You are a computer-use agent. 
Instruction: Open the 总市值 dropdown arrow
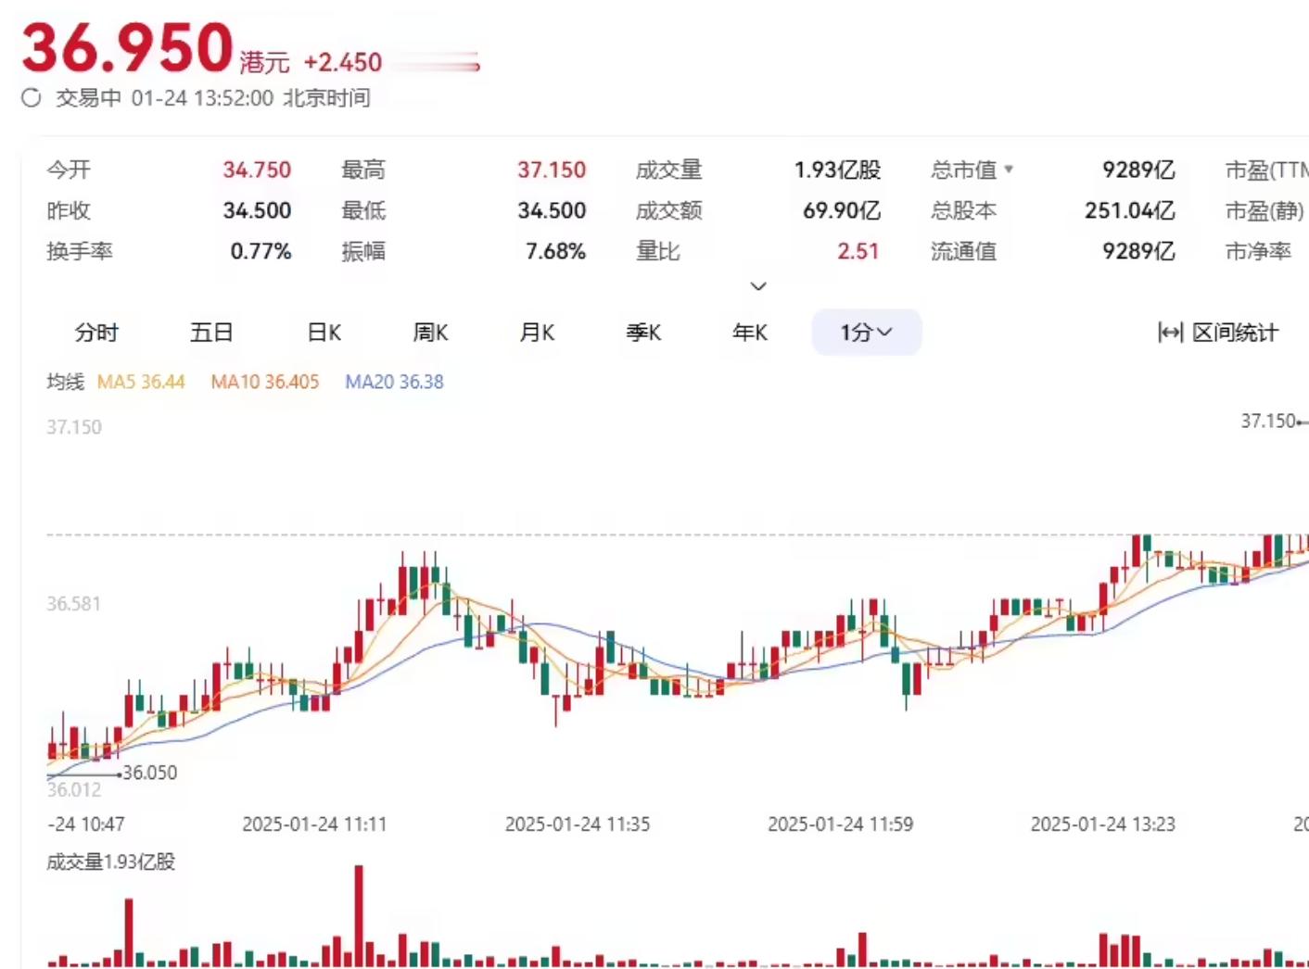pyautogui.click(x=1009, y=170)
